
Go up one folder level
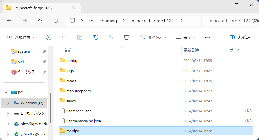40,21
